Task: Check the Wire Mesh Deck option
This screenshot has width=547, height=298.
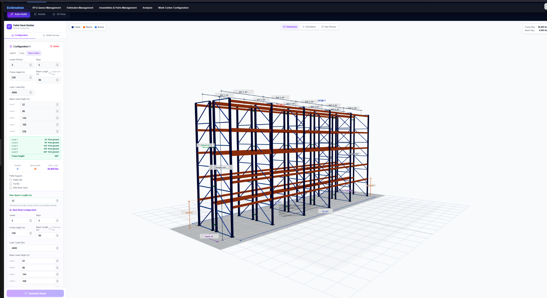Action: tap(11, 188)
